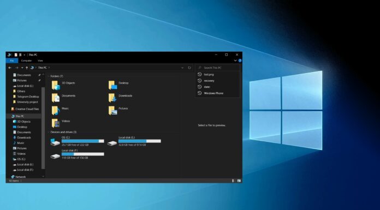Open the View ribbon tab
380x210 pixels.
click(x=40, y=61)
